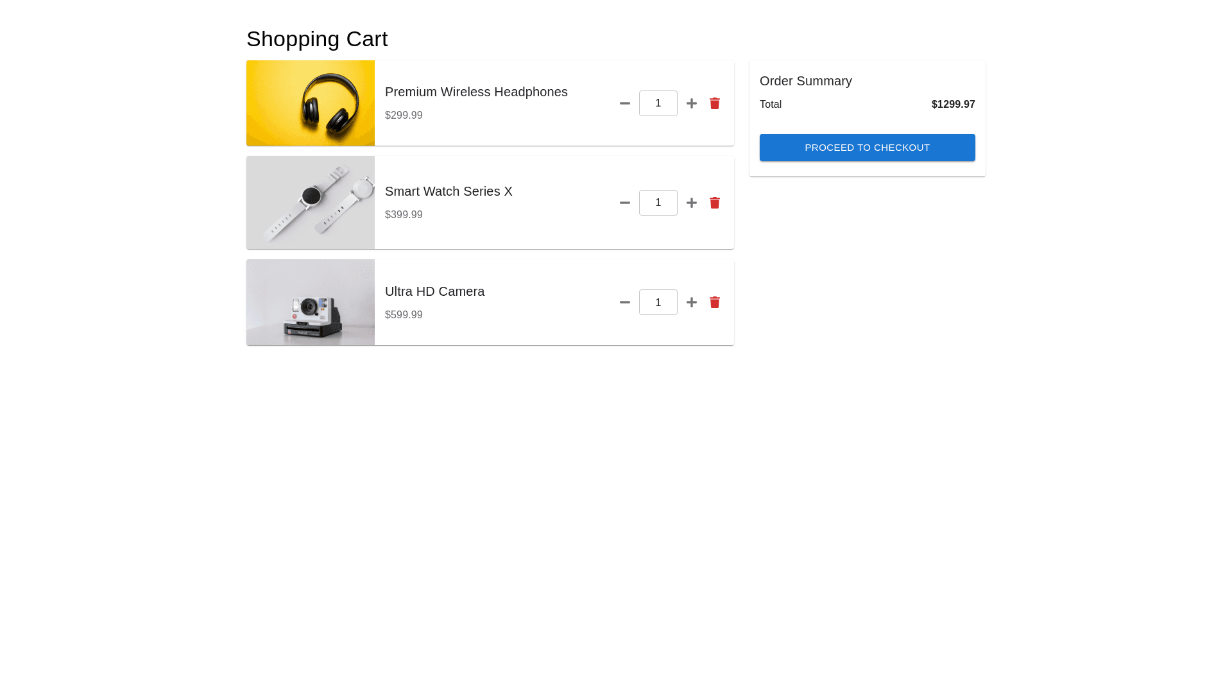Viewport: 1232px width, 693px height.
Task: Focus the headphones quantity input field
Action: pos(658,103)
